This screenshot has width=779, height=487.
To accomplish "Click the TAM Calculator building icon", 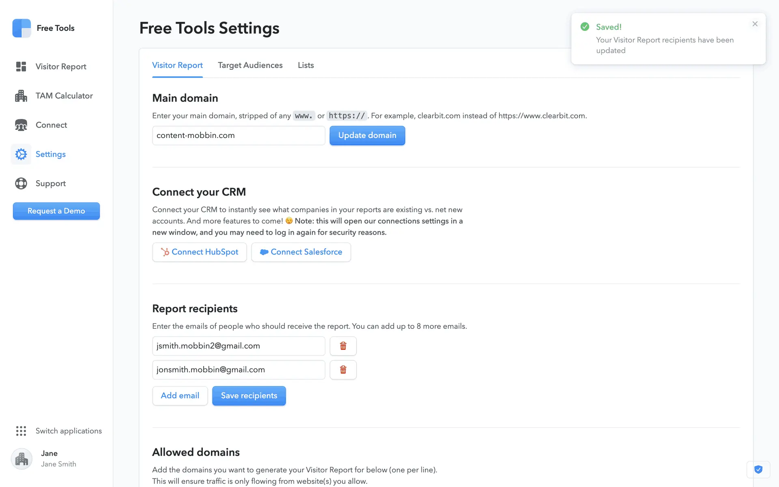I will (21, 96).
